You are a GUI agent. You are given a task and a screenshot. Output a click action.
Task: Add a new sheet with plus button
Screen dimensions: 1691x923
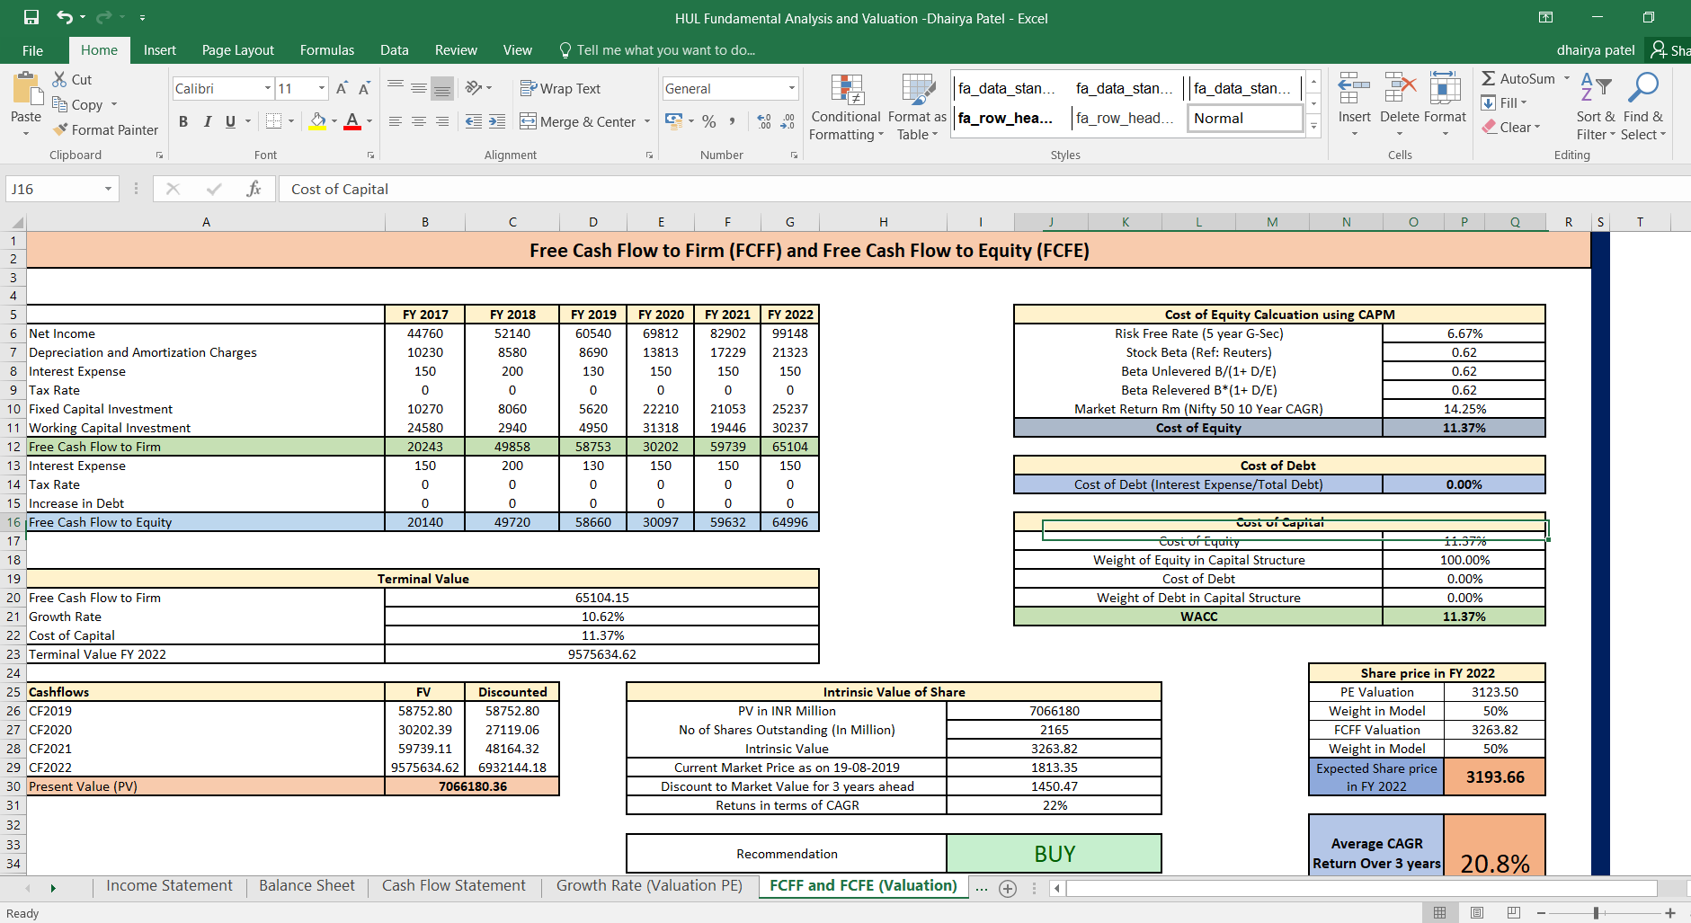pos(1008,888)
